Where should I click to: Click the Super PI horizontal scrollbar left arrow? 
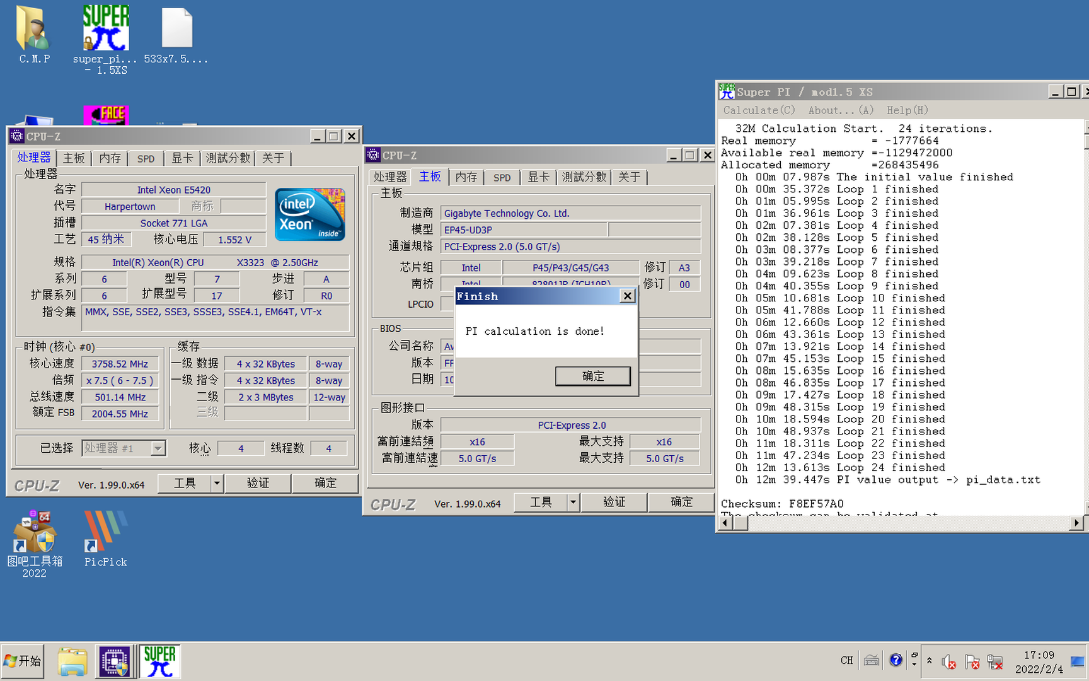coord(725,523)
